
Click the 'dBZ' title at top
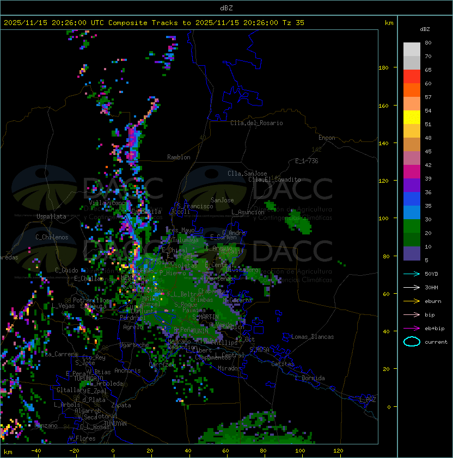pos(226,8)
